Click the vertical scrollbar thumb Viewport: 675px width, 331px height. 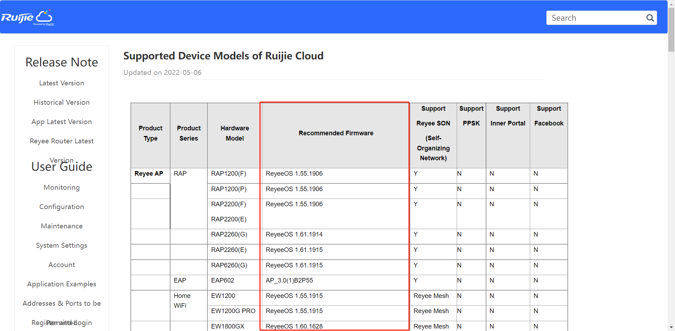click(671, 30)
